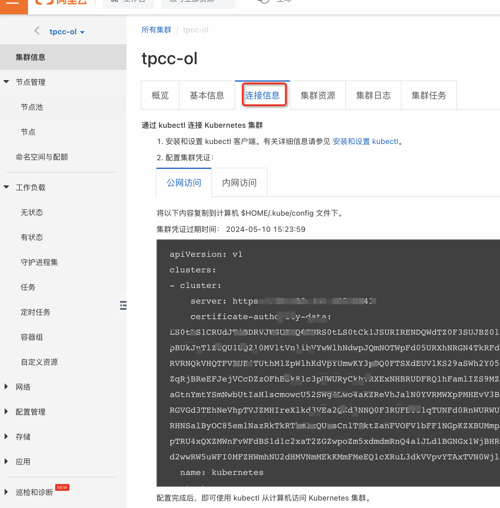Image resolution: width=500 pixels, height=508 pixels.
Task: Click the NEW badge beside 巡检和诊断
Action: (62, 487)
